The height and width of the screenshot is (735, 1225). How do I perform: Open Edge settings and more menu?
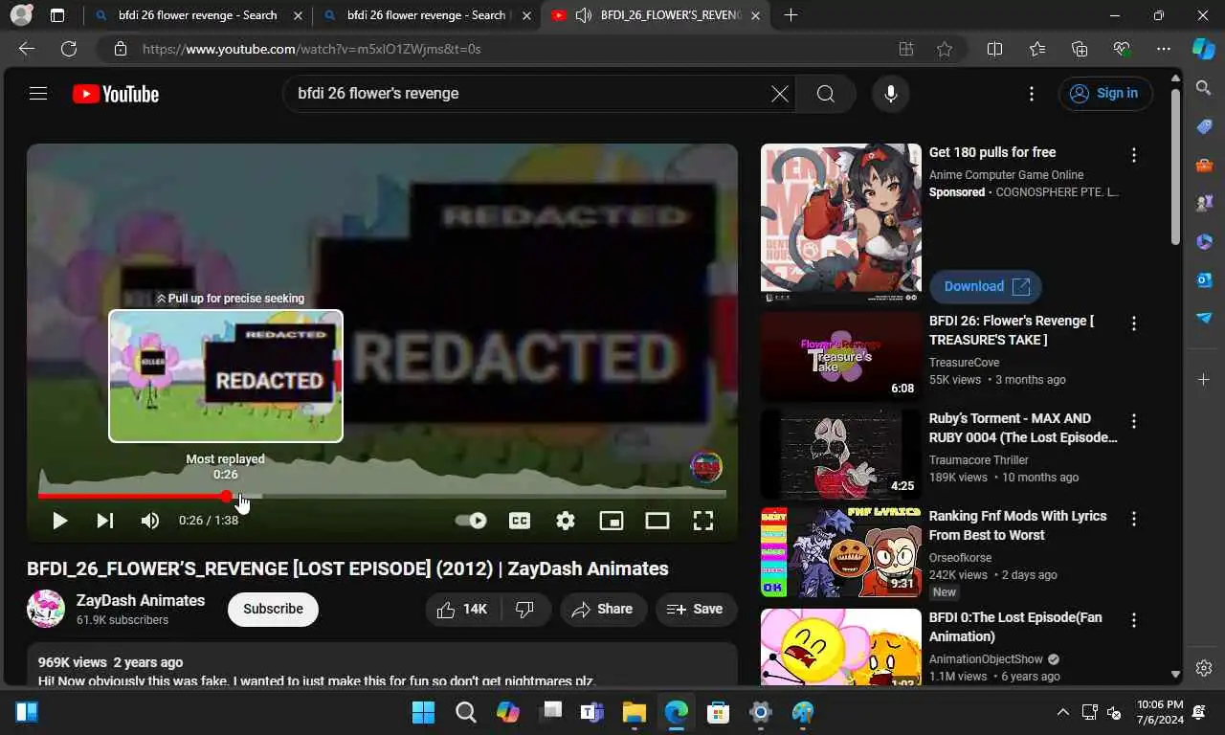pyautogui.click(x=1164, y=49)
